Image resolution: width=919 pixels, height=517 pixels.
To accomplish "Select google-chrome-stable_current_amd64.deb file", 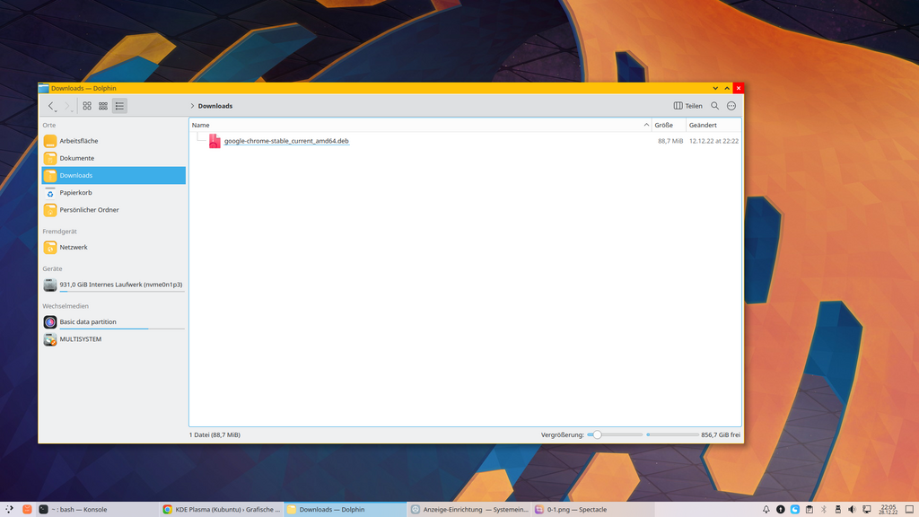I will click(285, 141).
